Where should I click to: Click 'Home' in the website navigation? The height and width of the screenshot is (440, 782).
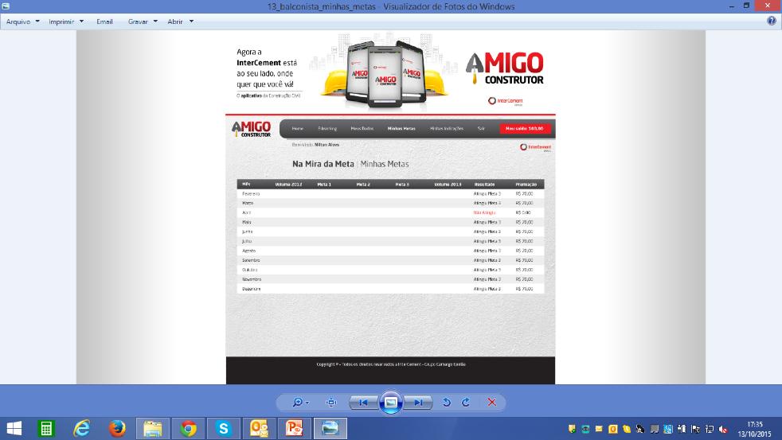click(297, 129)
